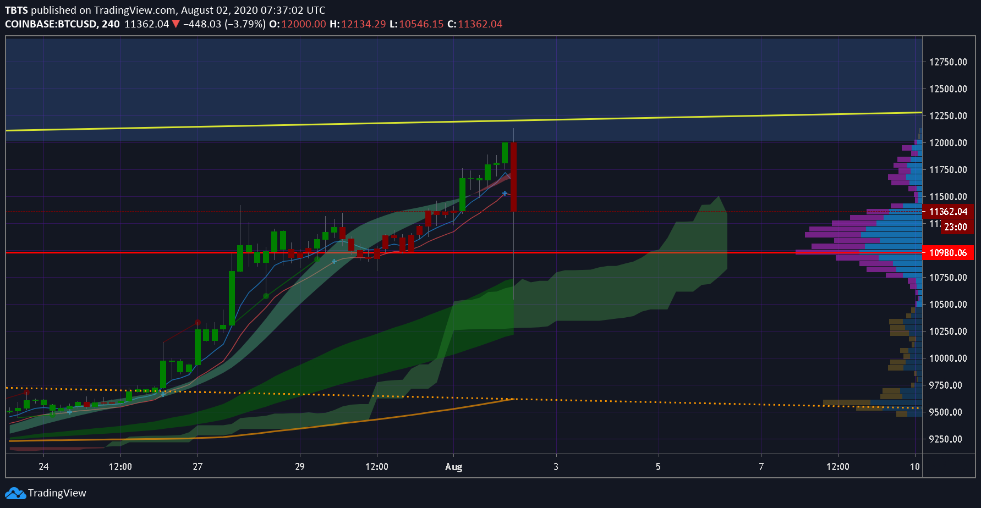The width and height of the screenshot is (981, 508).
Task: Click the thick red horizontal support line
Action: click(464, 252)
